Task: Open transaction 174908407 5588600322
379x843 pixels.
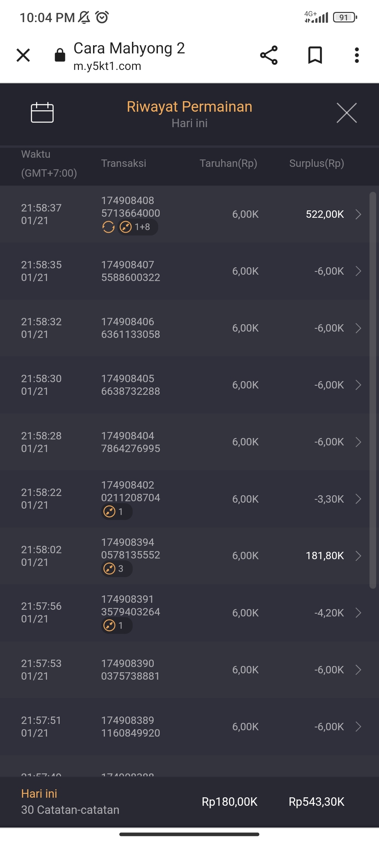Action: click(131, 271)
